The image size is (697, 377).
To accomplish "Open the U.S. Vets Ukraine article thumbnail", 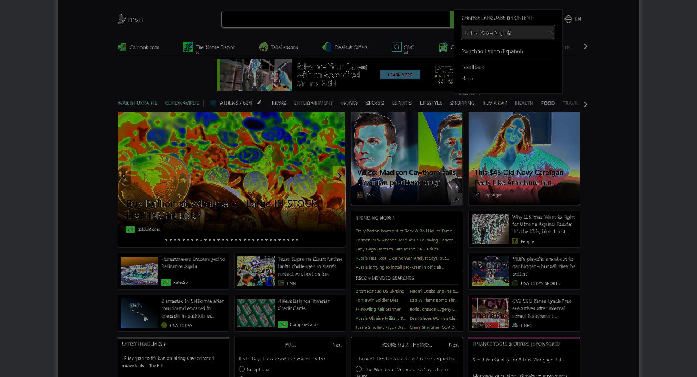I will [490, 228].
